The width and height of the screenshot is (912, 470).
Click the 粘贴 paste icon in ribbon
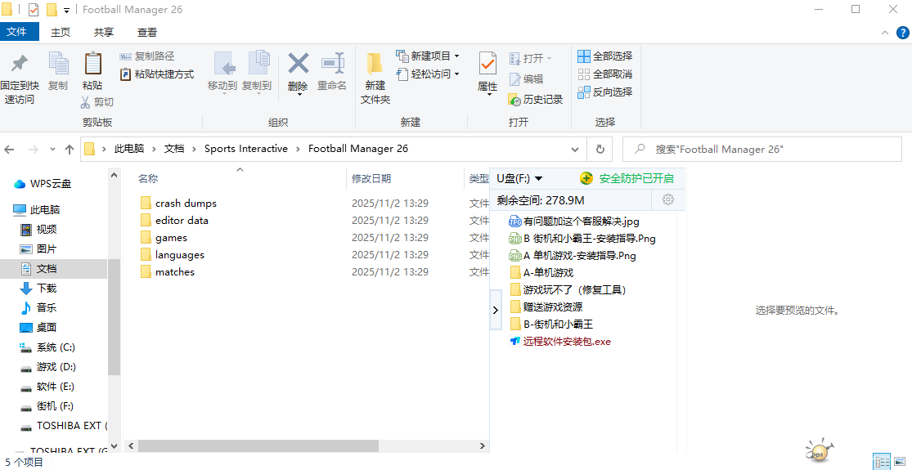pyautogui.click(x=92, y=65)
